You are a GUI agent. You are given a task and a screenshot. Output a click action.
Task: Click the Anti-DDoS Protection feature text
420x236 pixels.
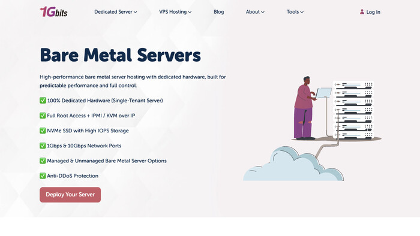click(73, 176)
